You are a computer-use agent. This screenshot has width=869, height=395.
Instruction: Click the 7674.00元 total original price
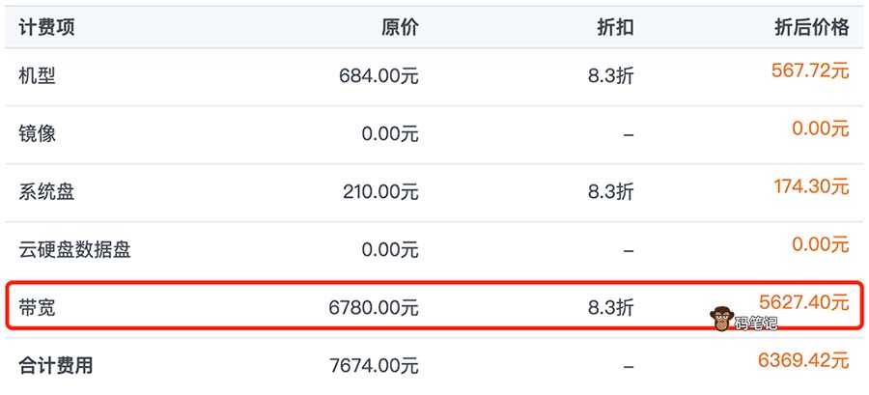click(x=373, y=366)
